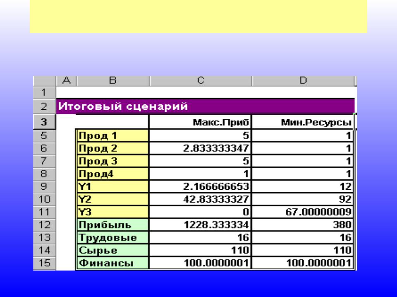The image size is (397, 297).
Task: Click the 'Итоговый сценарий' title cell
Action: coord(206,106)
